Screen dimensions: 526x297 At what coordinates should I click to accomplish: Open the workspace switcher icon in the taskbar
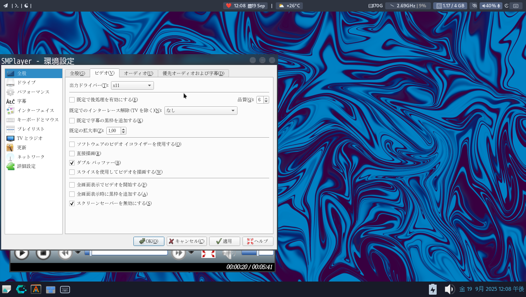(x=51, y=289)
